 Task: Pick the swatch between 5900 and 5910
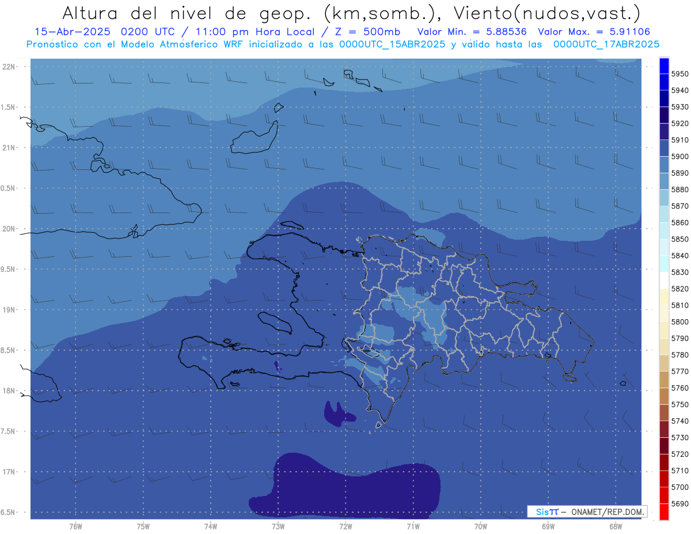point(664,148)
